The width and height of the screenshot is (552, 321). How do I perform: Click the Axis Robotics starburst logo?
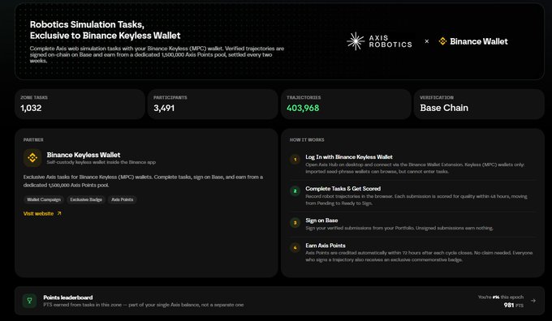pos(356,41)
